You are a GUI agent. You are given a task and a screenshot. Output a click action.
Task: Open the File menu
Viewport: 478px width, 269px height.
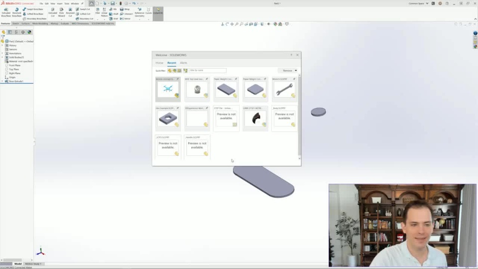41,3
